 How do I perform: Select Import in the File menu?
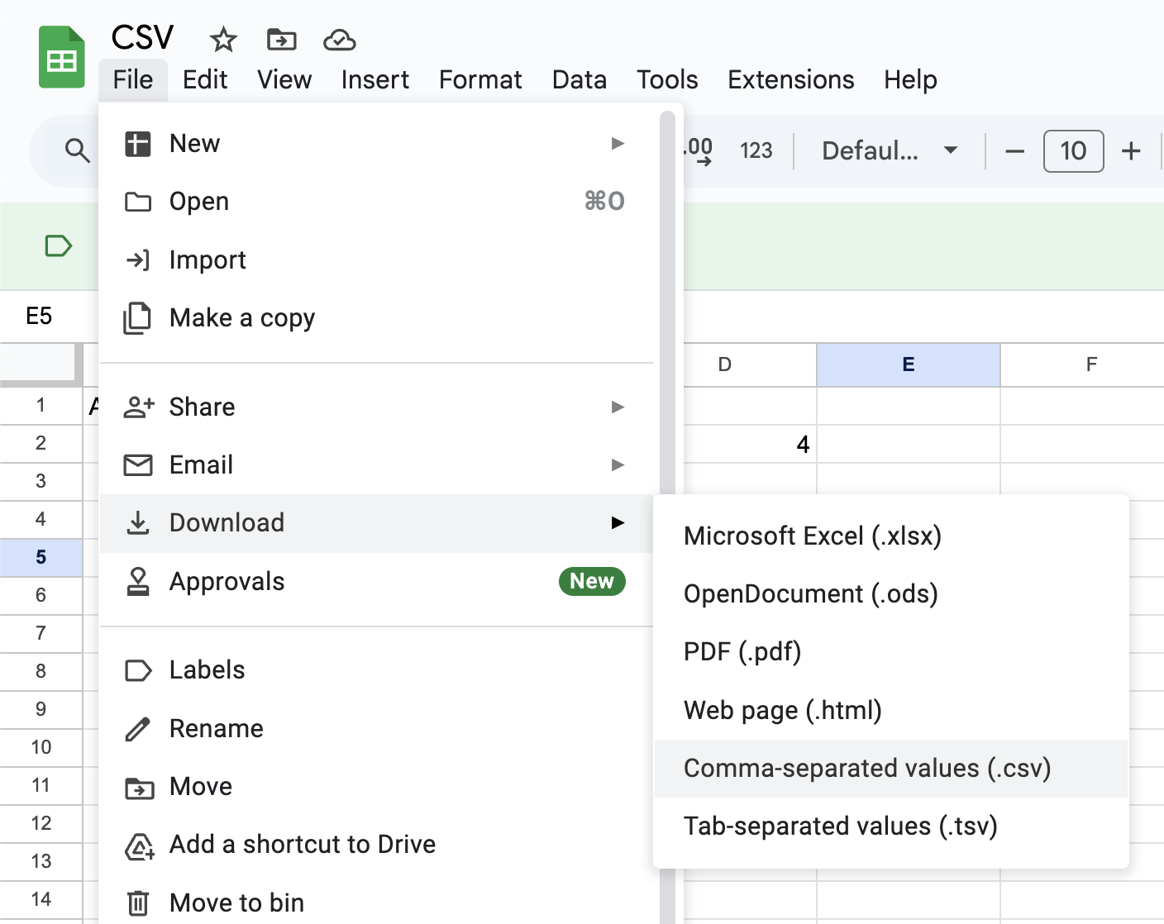pos(377,260)
